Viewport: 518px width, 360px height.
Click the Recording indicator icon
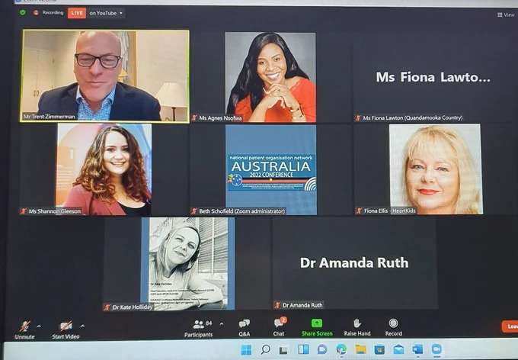pos(36,12)
